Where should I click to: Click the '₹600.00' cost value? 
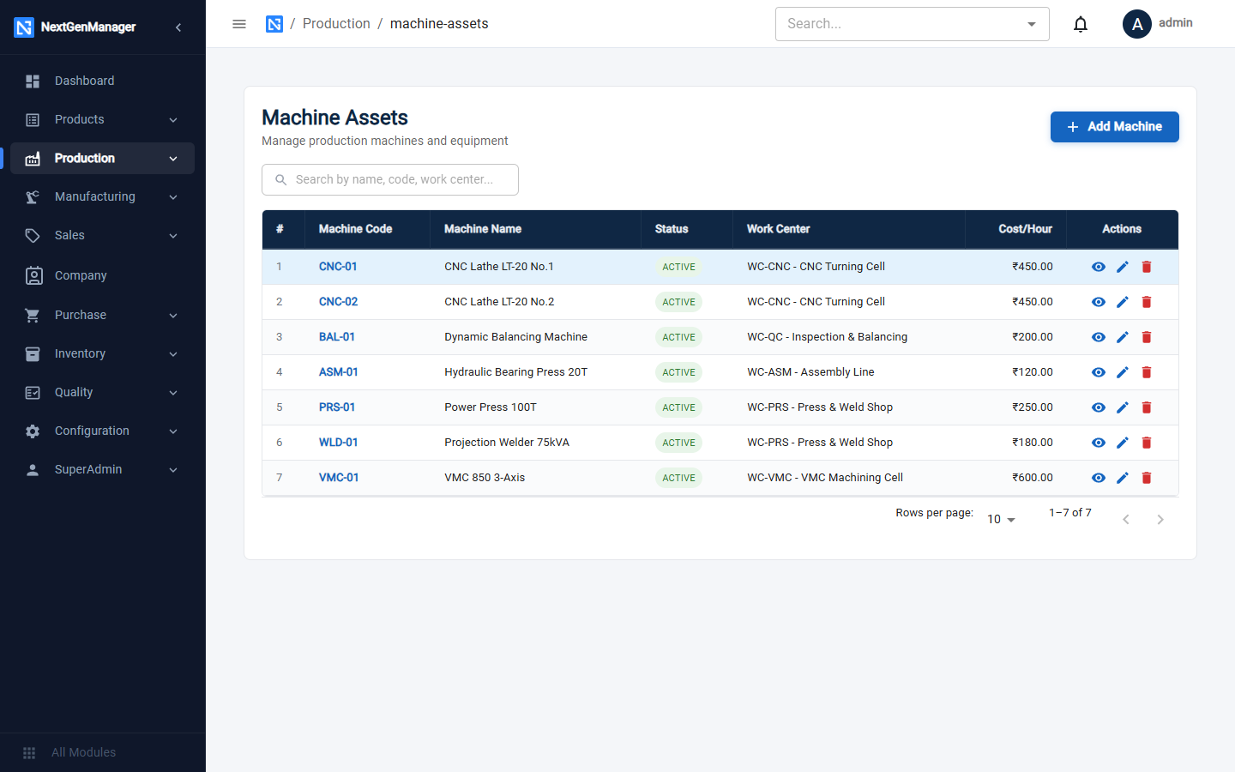[x=1033, y=478]
